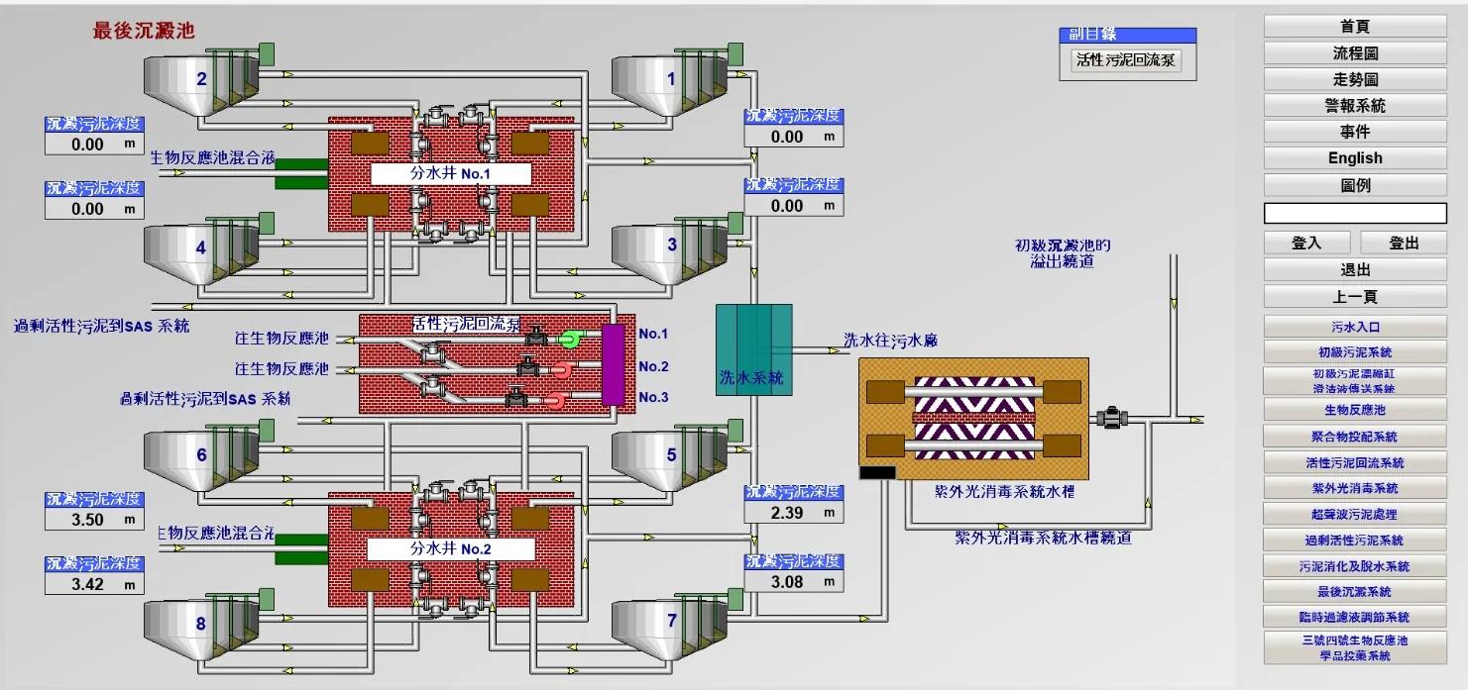Viewport: 1468px width, 690px height.
Task: Click the blank field above 登入
Action: click(1355, 213)
